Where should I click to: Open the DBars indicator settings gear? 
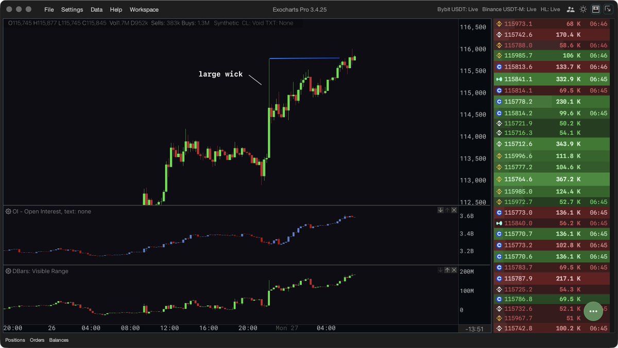point(8,271)
